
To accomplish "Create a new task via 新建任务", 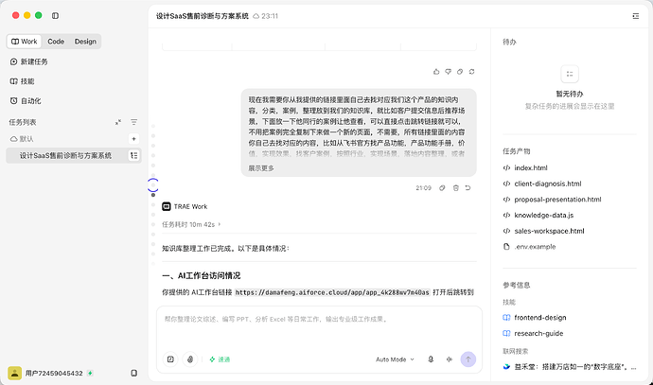I will [x=28, y=61].
